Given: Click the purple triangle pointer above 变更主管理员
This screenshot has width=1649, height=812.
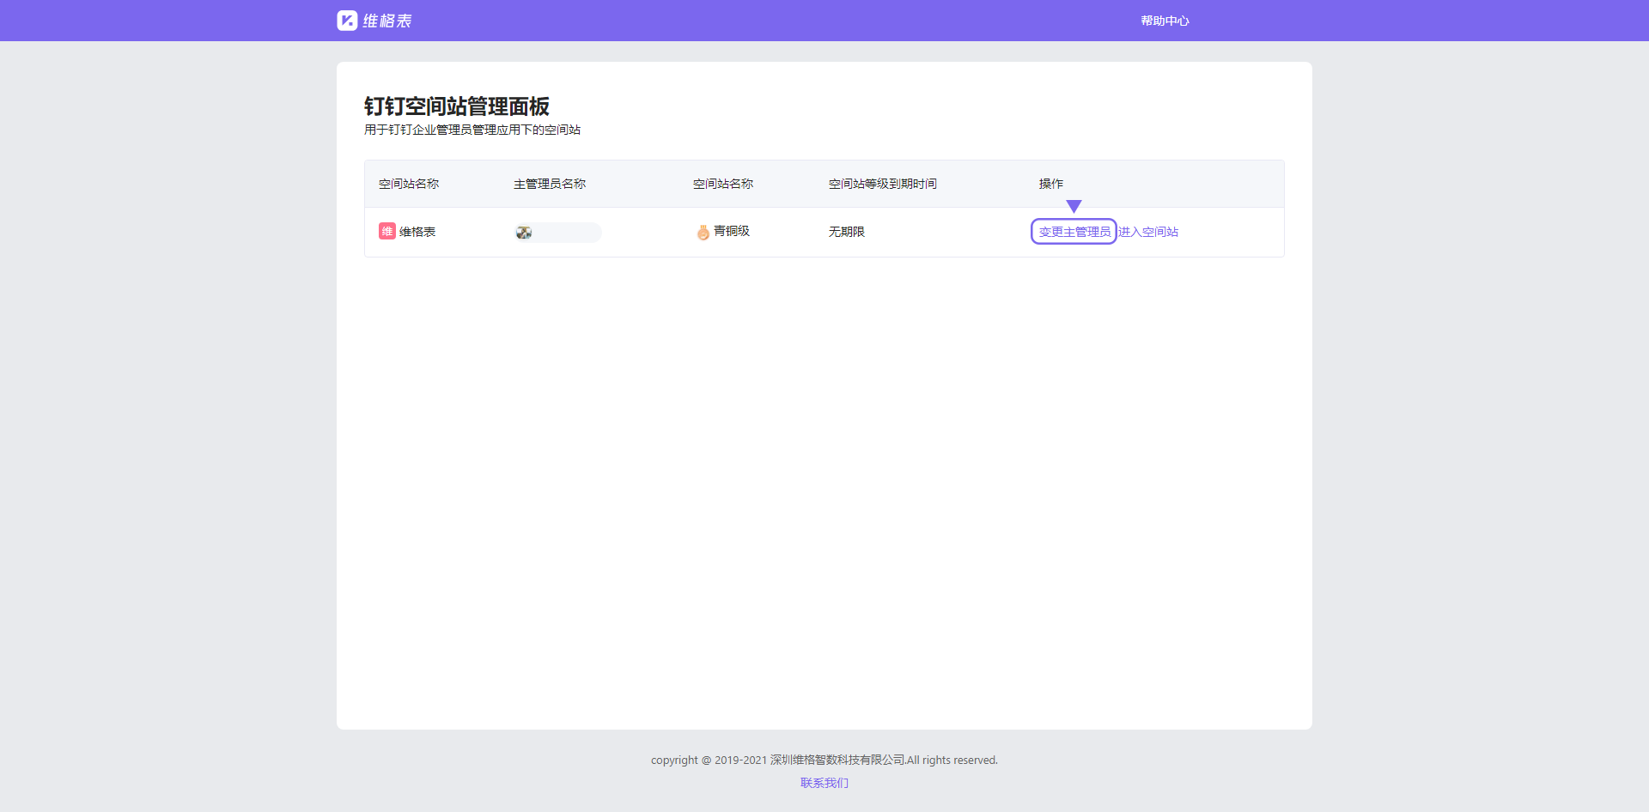Looking at the screenshot, I should coord(1074,206).
